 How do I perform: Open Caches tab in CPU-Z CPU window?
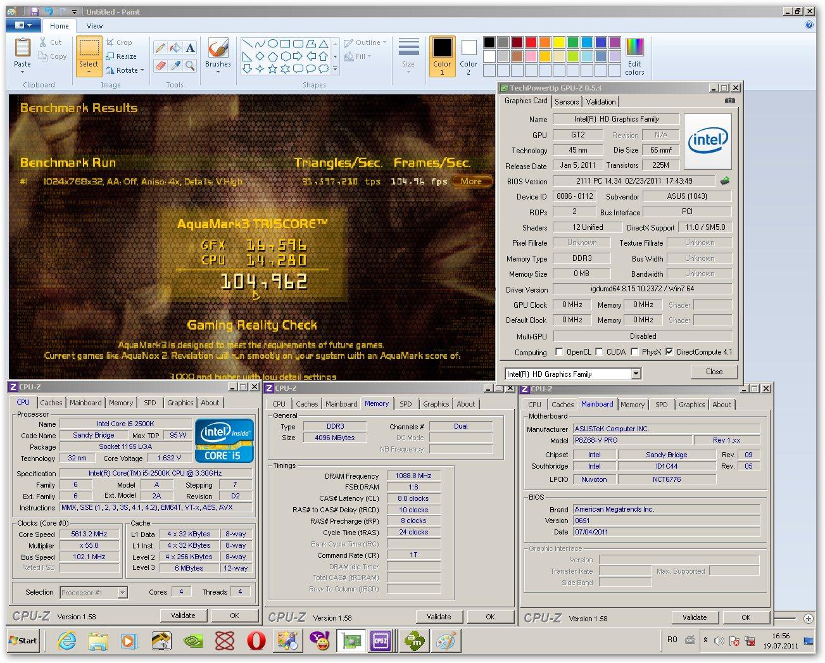(51, 403)
